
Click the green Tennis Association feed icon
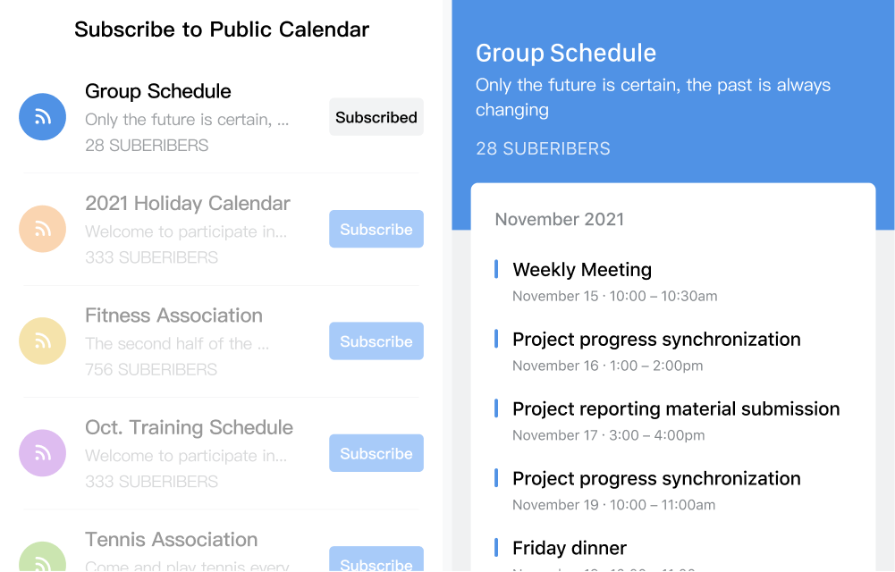[42, 557]
